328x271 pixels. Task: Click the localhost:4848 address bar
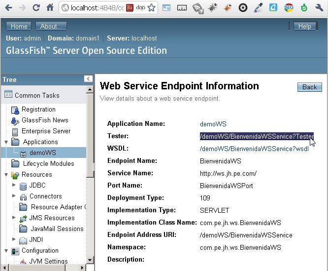pos(97,8)
